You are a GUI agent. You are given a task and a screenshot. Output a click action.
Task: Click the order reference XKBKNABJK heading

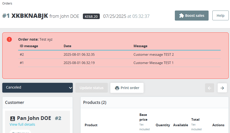pyautogui.click(x=30, y=16)
